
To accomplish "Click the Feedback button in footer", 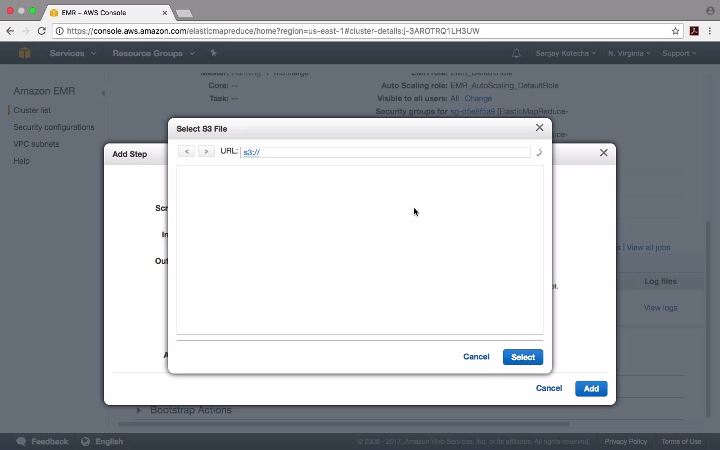I will point(43,442).
